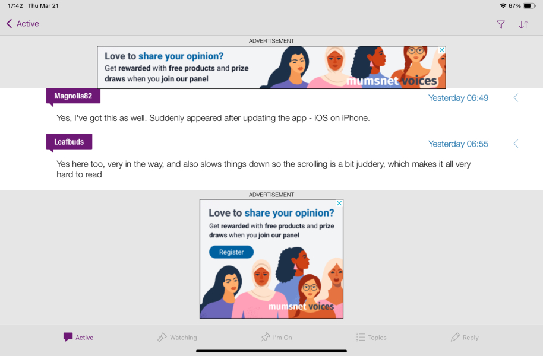Expand options chevron on Leafbuds' post

click(516, 144)
